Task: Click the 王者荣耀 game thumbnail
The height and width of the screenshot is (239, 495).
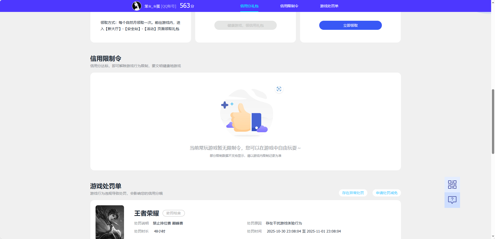Action: click(110, 222)
